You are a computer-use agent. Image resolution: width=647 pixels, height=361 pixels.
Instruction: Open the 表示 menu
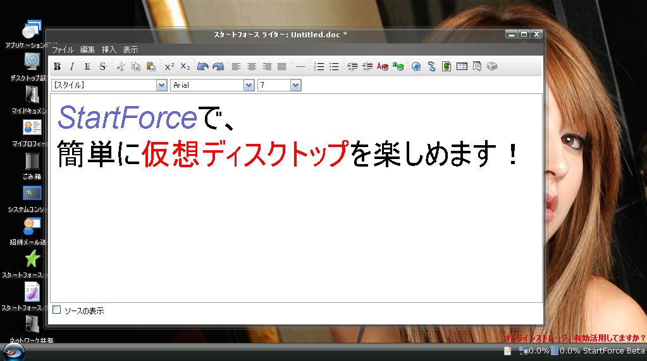(130, 50)
